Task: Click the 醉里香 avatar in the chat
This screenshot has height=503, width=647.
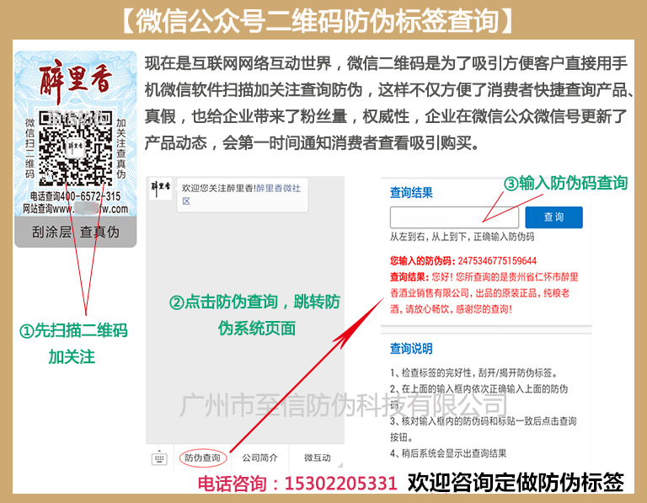Action: click(161, 189)
